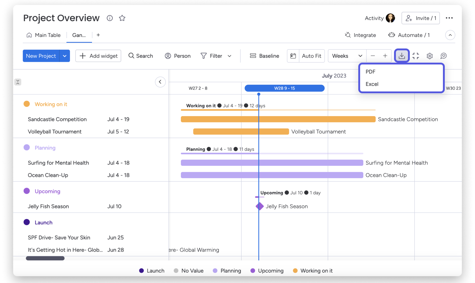This screenshot has width=475, height=283.
Task: Collapse the task list side panel
Action: point(160,82)
